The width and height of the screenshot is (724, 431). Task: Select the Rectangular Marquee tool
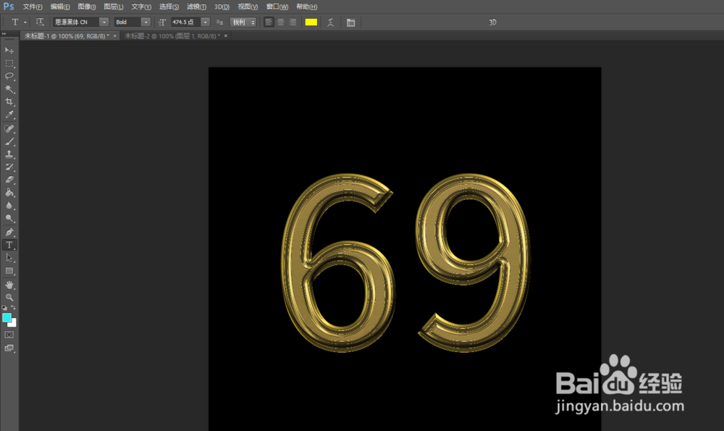pos(9,63)
